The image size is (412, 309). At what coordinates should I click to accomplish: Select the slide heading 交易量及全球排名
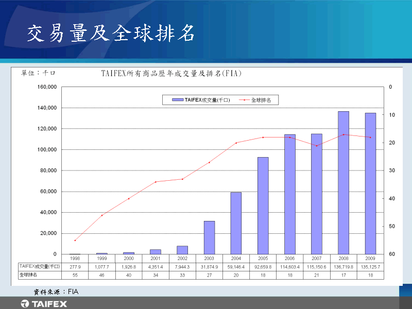111,33
